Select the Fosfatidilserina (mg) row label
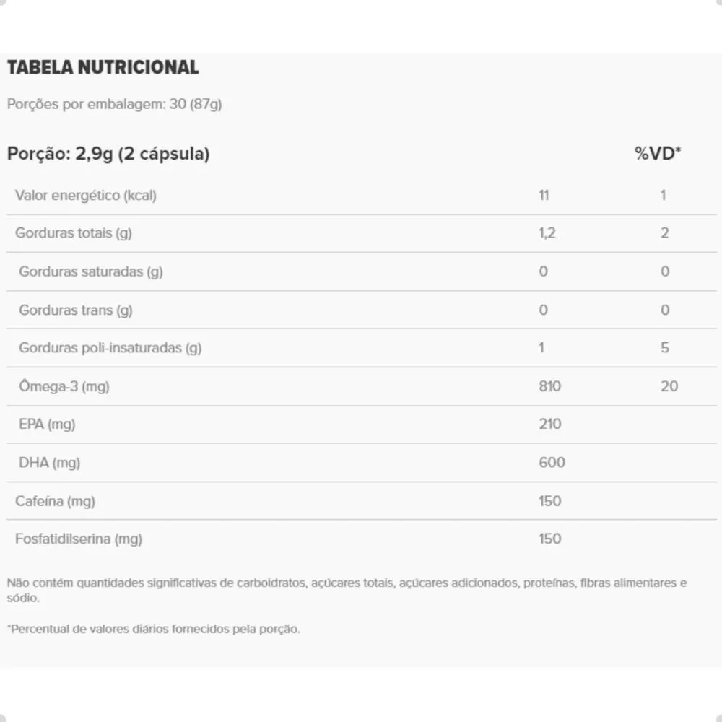This screenshot has height=722, width=722. pyautogui.click(x=79, y=539)
